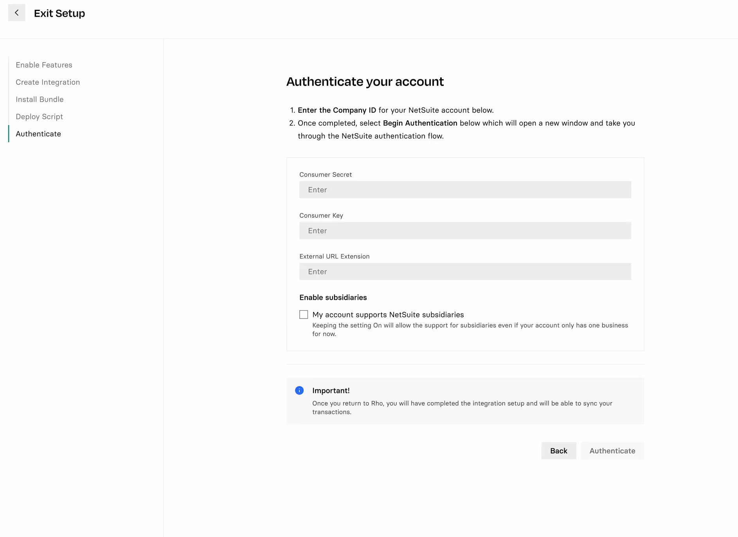Click the Keeping the setting On description
This screenshot has height=537, width=738.
click(x=470, y=329)
